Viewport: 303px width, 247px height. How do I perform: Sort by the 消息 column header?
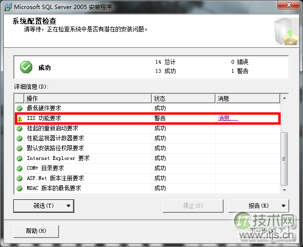248,99
